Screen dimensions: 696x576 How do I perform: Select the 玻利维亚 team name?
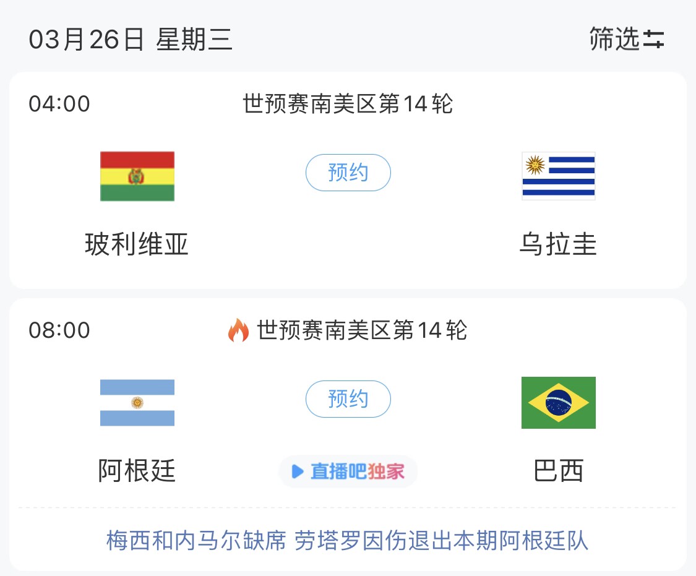pos(137,244)
